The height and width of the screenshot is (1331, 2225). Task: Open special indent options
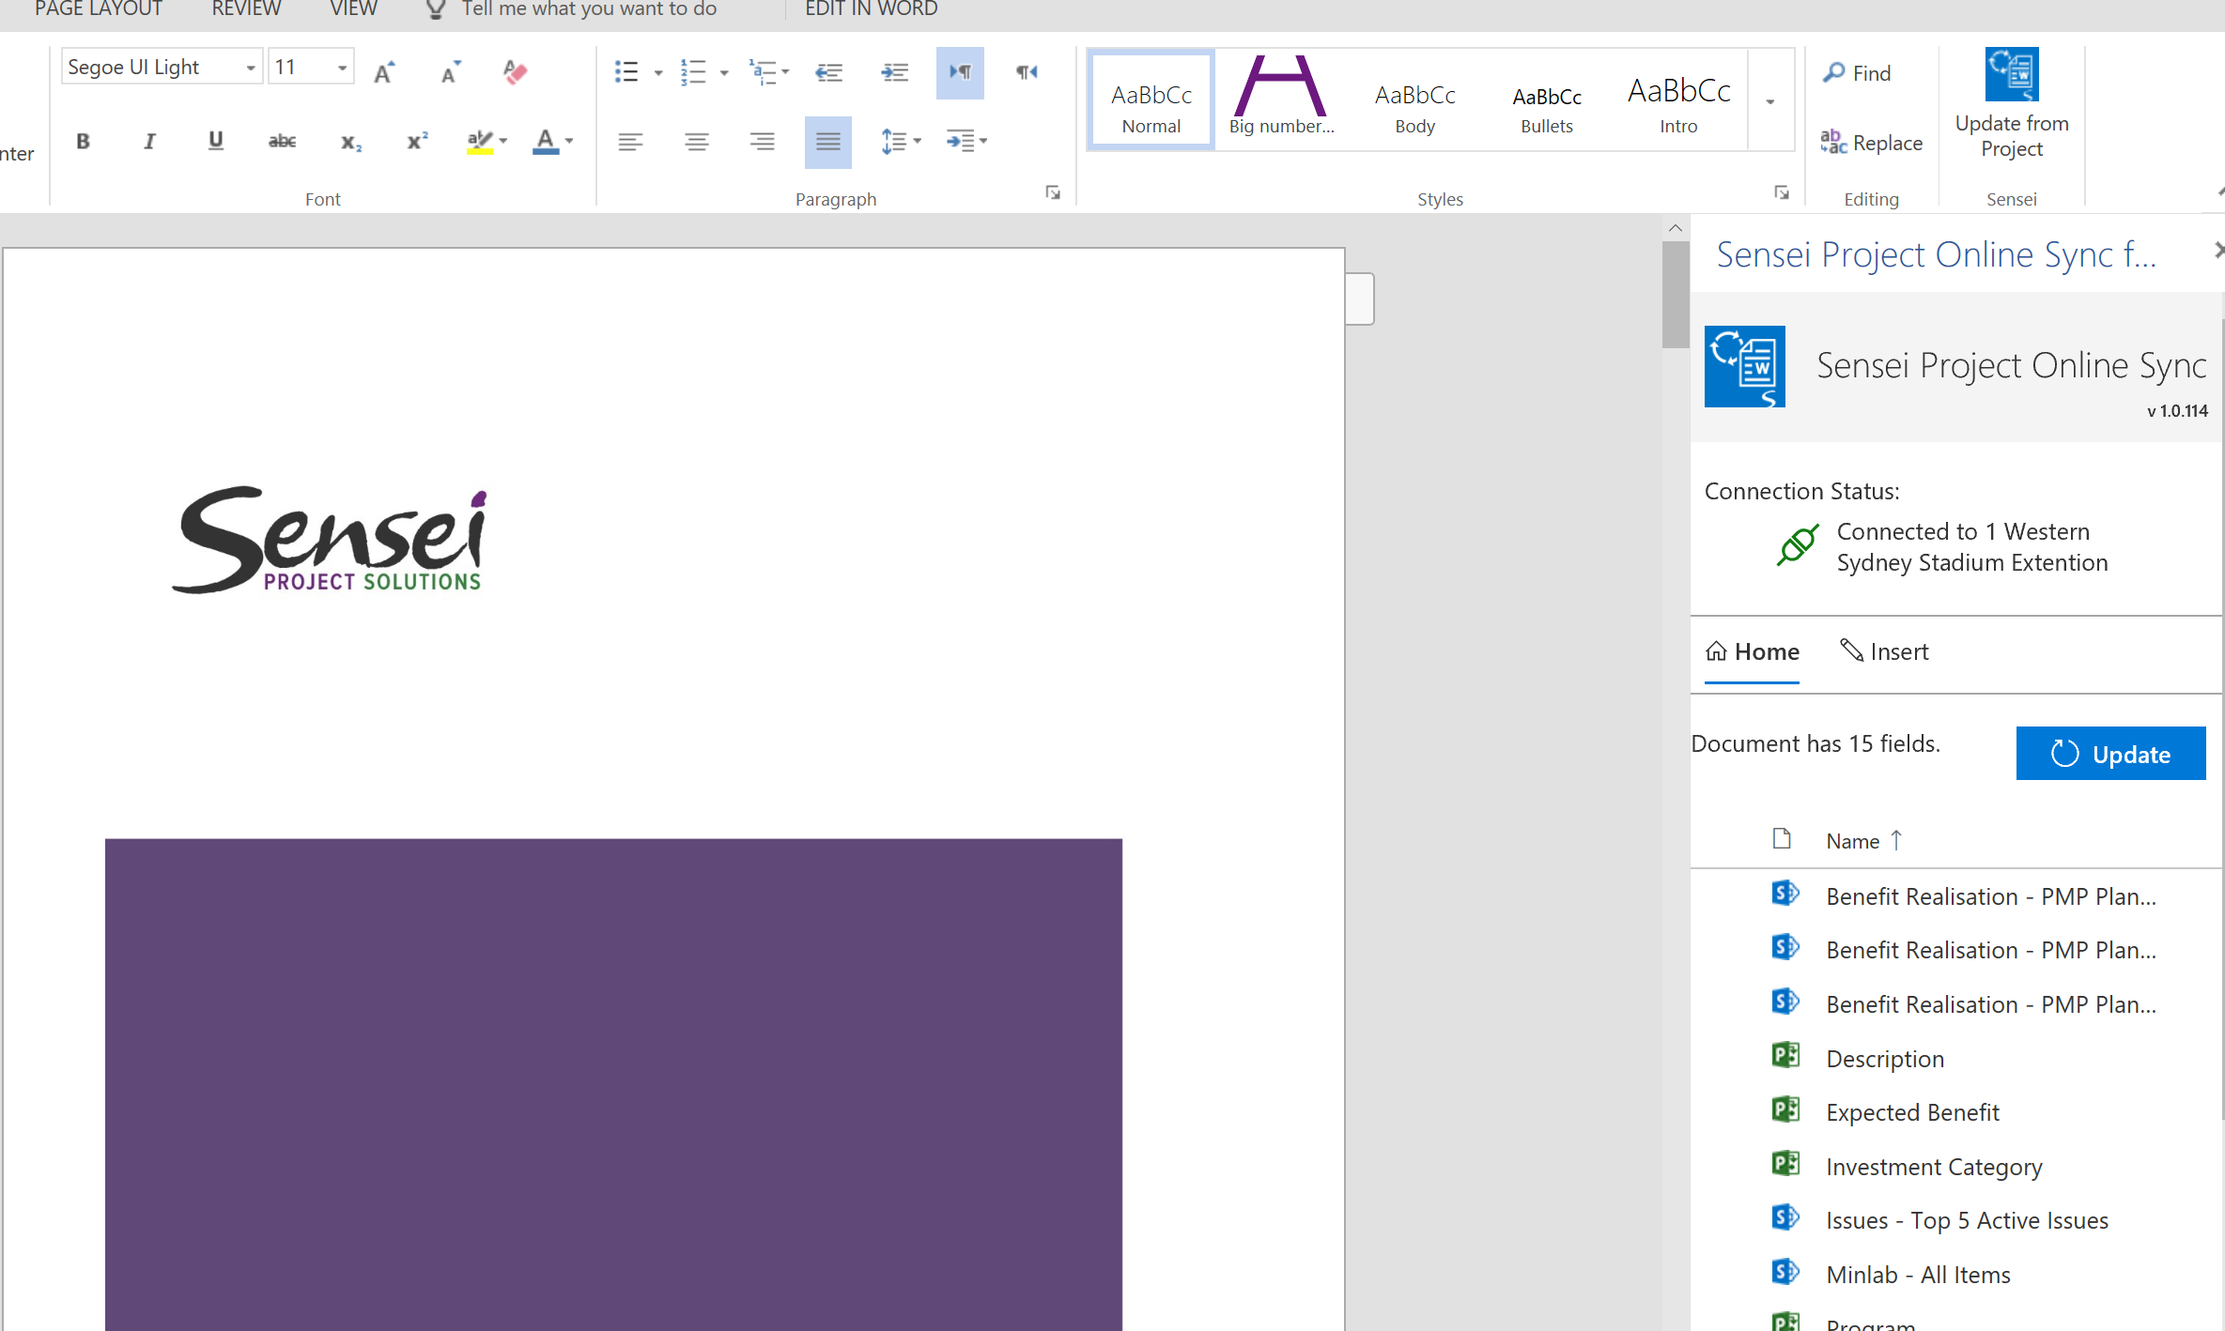[x=966, y=142]
